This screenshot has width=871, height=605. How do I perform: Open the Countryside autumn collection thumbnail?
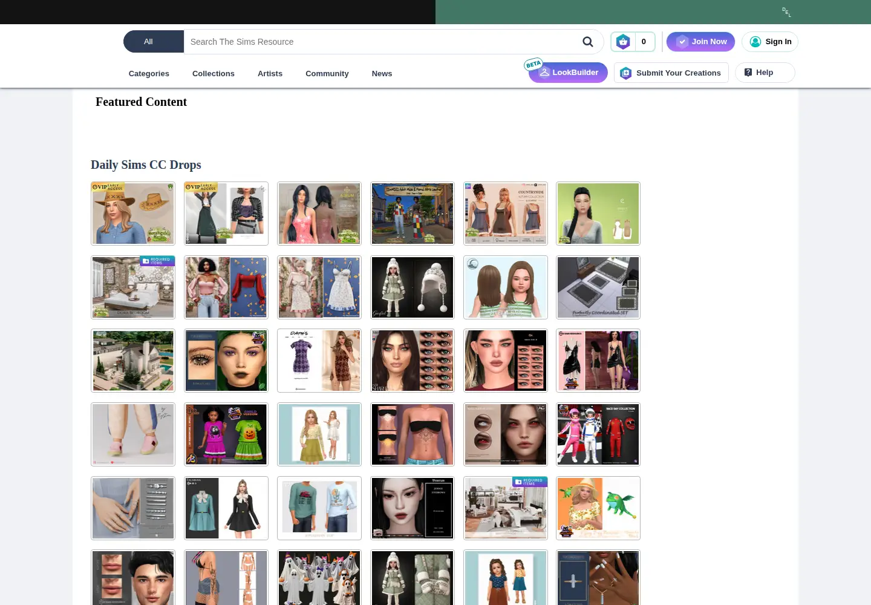pyautogui.click(x=506, y=214)
